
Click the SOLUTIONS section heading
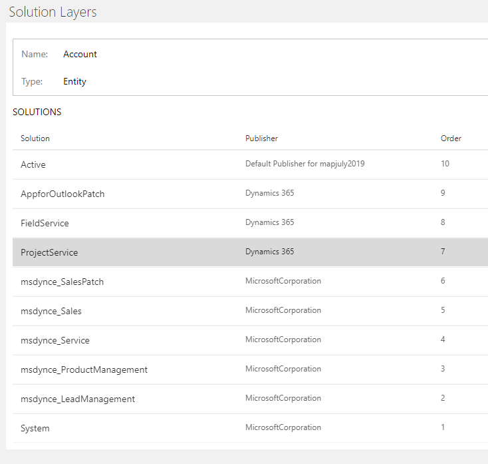(x=37, y=112)
